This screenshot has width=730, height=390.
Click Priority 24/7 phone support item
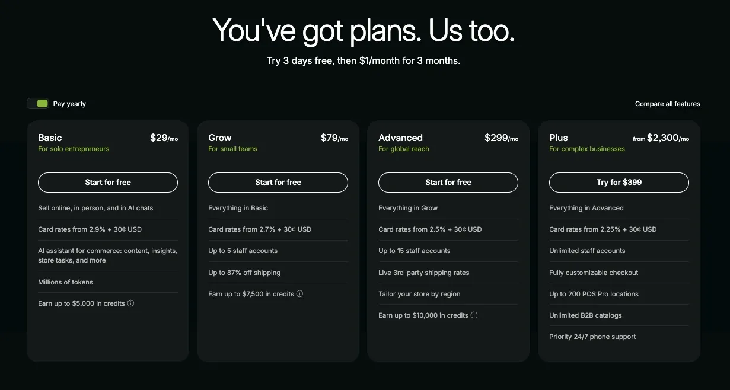click(x=592, y=337)
